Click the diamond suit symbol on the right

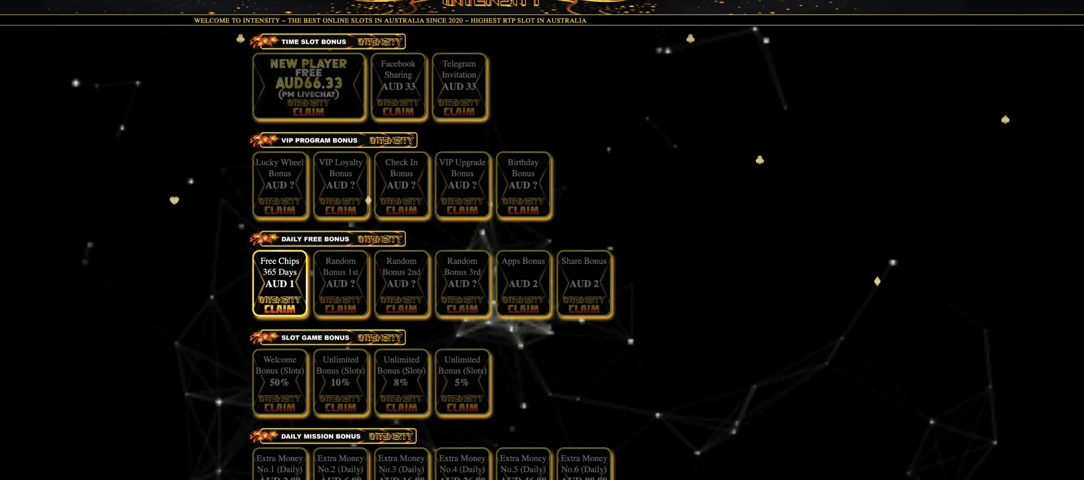point(877,281)
